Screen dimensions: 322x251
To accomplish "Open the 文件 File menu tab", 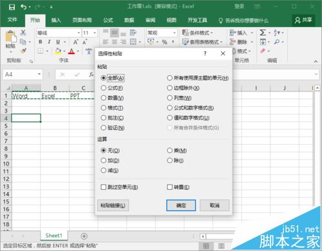I will point(12,20).
